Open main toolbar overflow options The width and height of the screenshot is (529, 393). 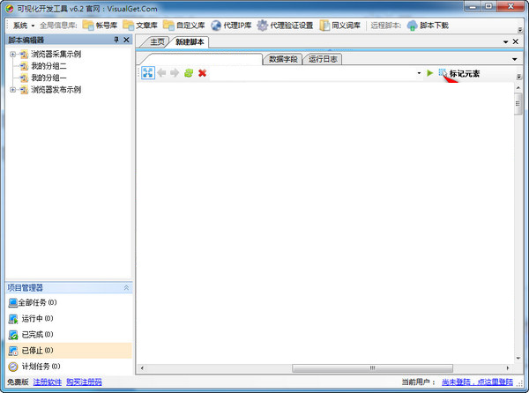click(x=520, y=30)
